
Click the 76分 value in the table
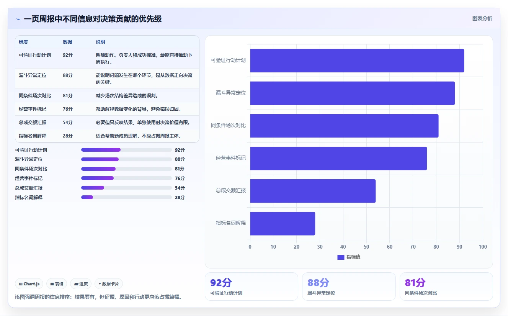point(68,109)
